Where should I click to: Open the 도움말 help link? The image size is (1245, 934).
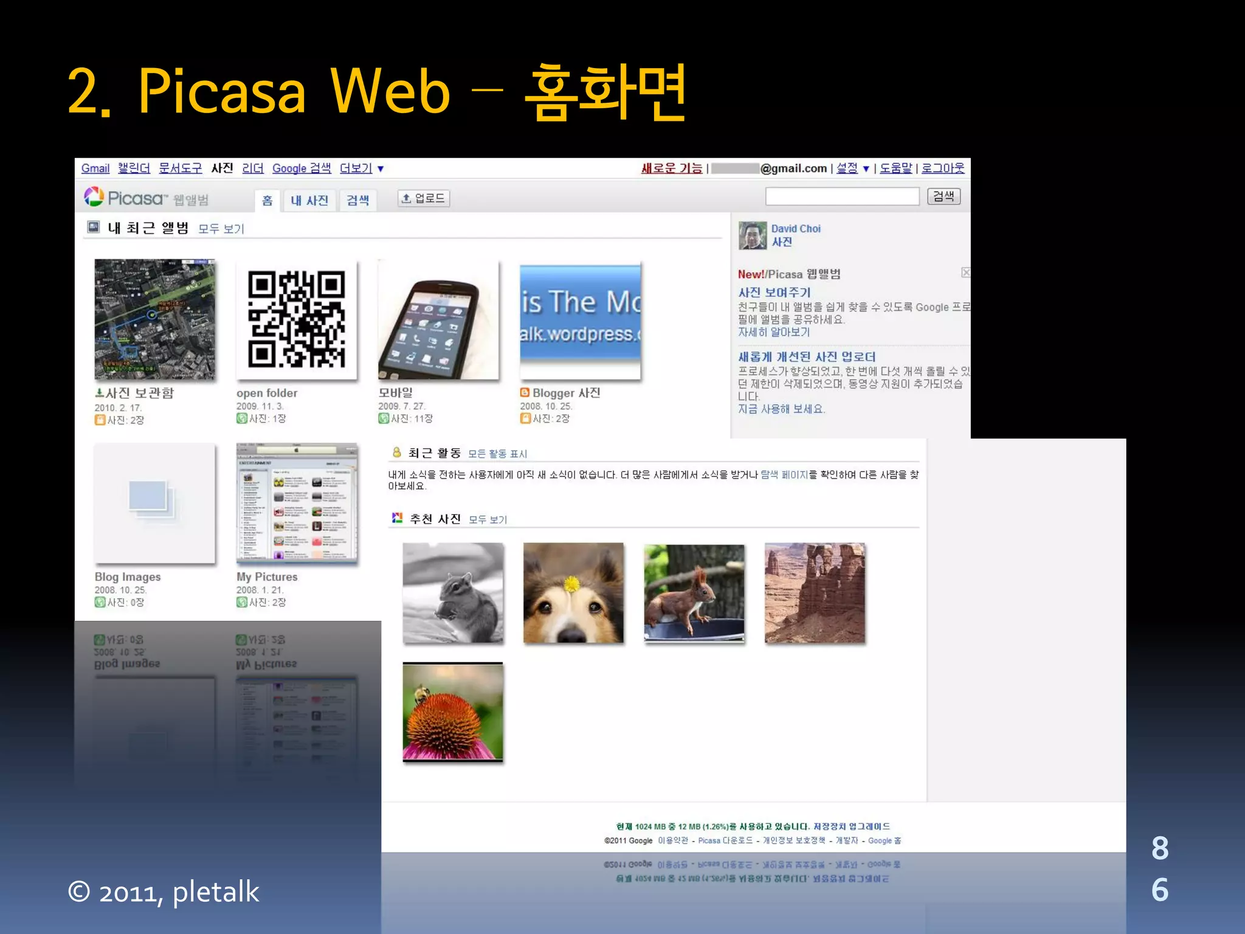[x=896, y=168]
